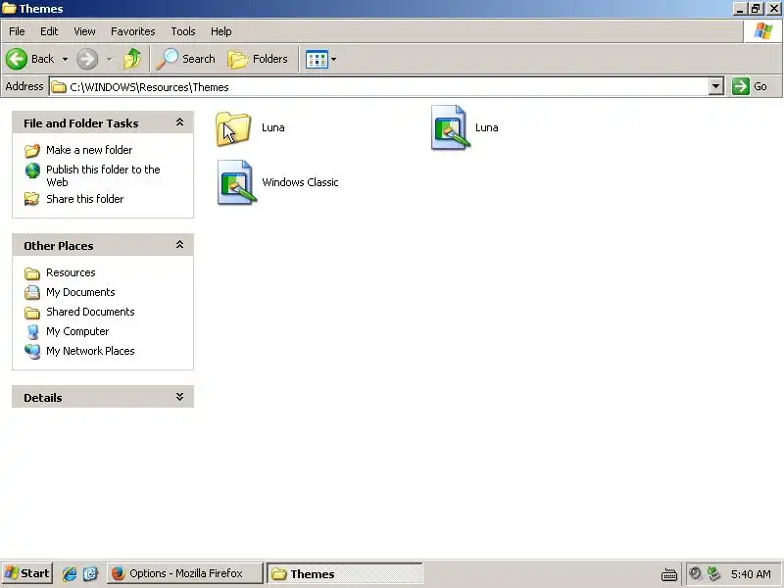
Task: Click the Make a new folder link
Action: [89, 150]
